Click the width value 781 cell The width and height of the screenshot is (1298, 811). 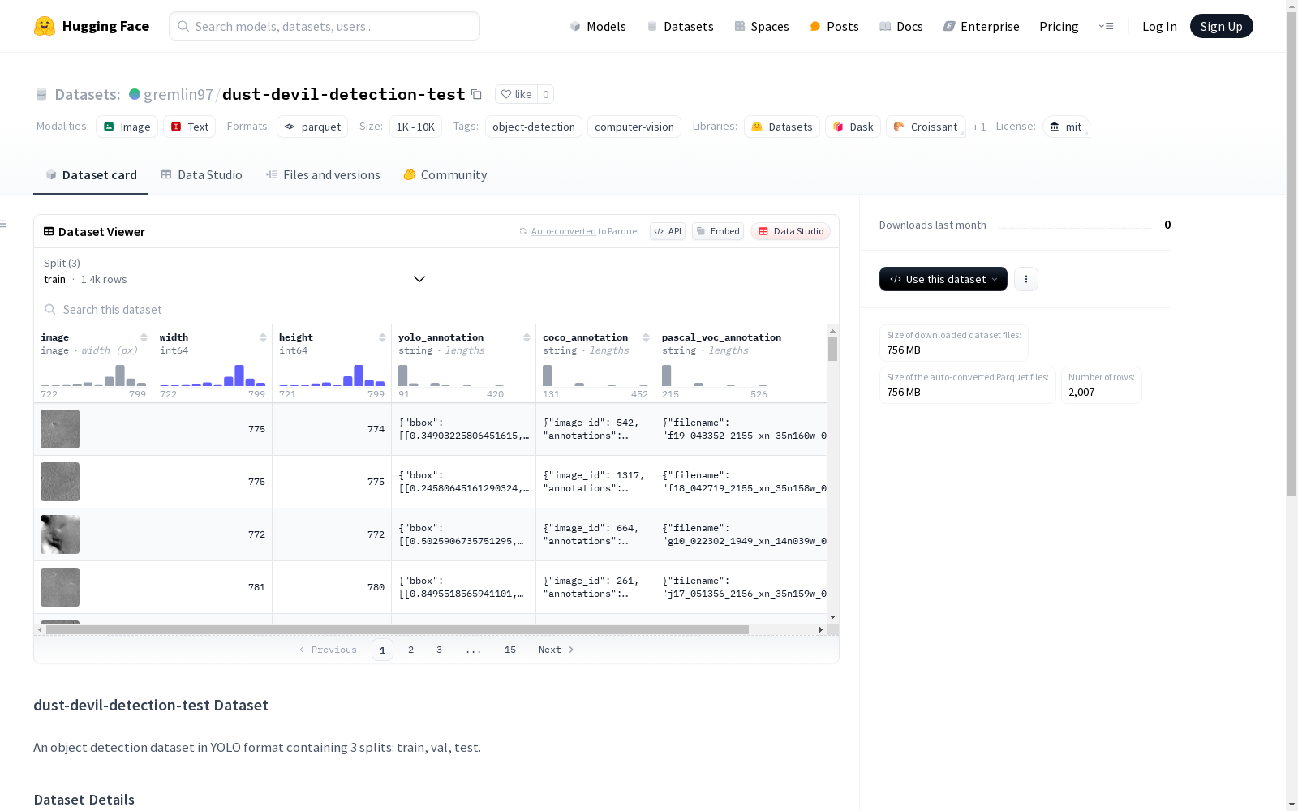coord(213,587)
